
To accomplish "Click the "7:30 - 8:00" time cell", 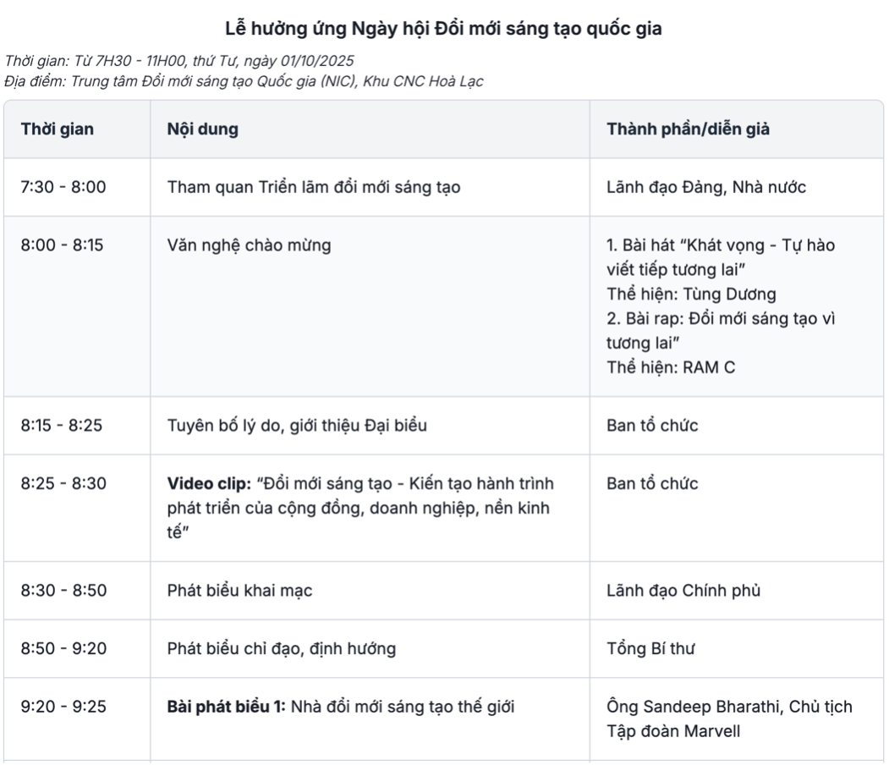I will pyautogui.click(x=63, y=187).
